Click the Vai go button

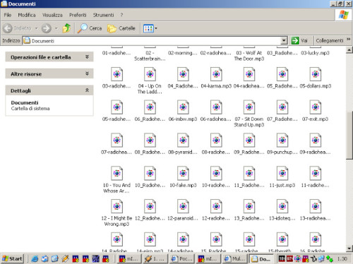[x=299, y=41]
